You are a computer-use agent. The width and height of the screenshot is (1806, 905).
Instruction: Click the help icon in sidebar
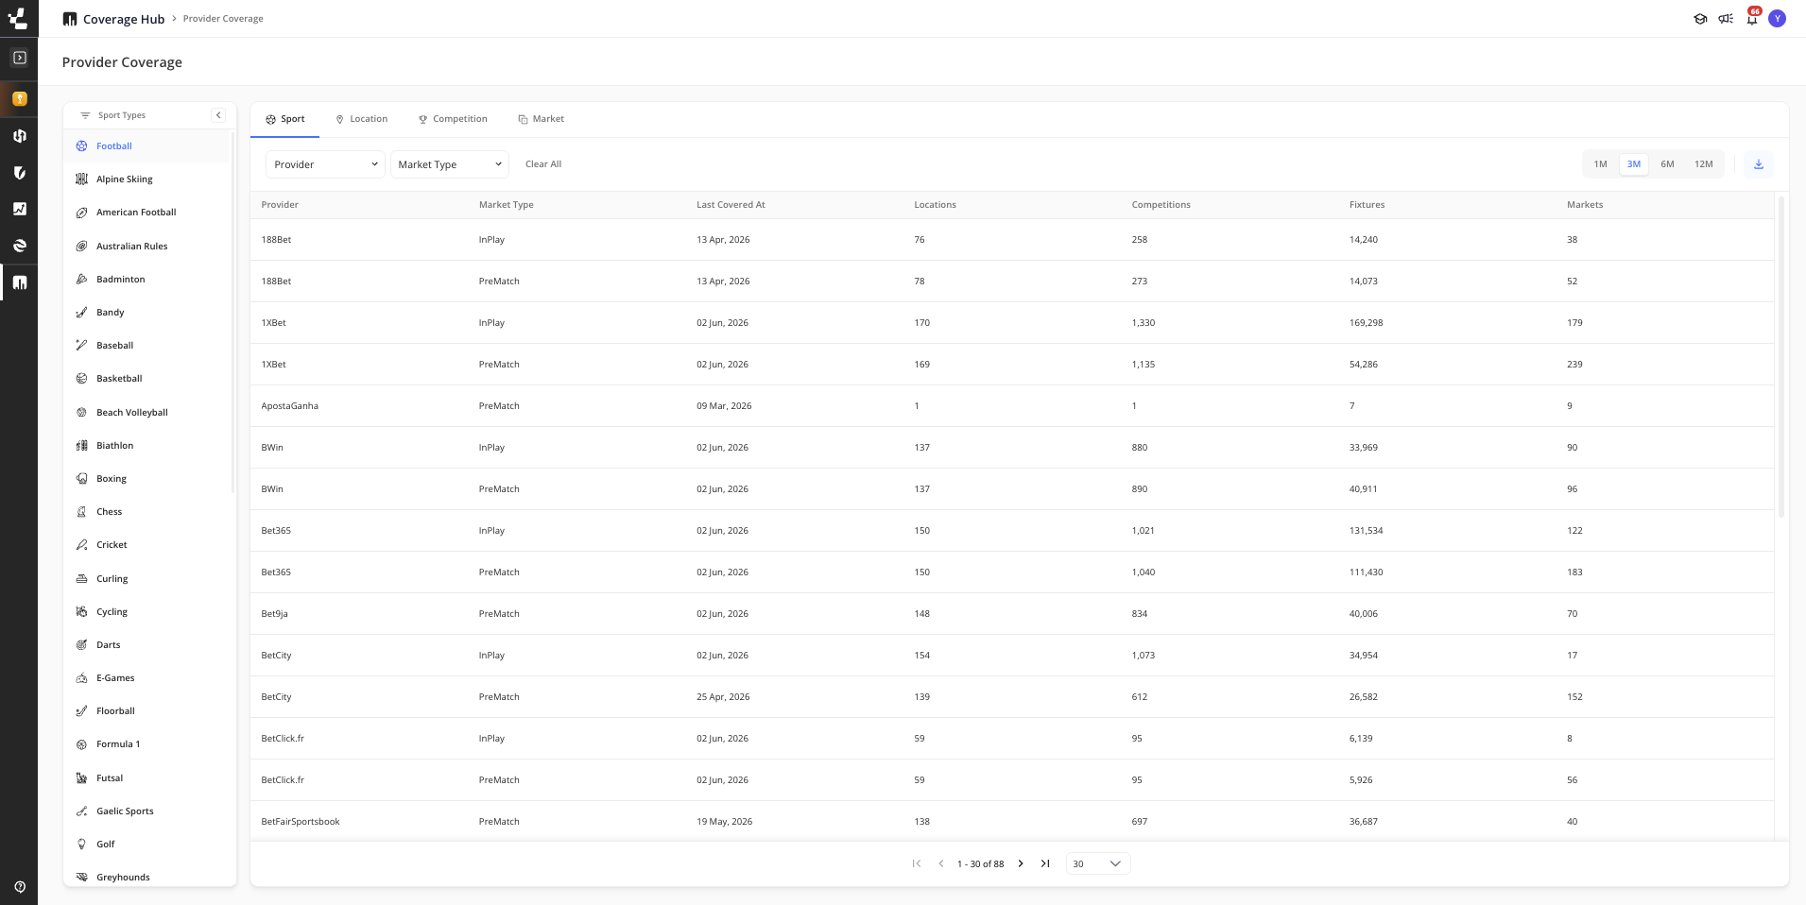pos(19,886)
